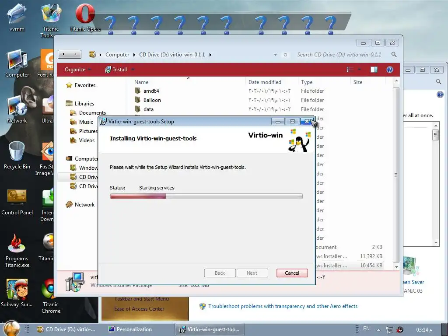
Task: Click the installation progress bar
Action: click(x=206, y=196)
